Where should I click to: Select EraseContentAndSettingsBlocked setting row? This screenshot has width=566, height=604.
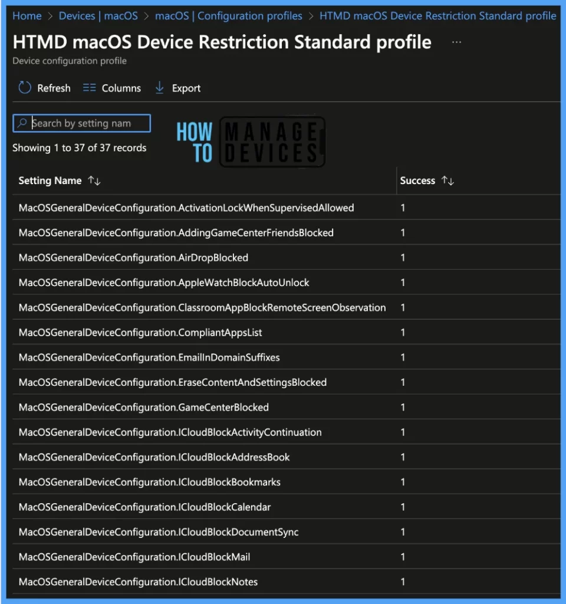click(286, 382)
